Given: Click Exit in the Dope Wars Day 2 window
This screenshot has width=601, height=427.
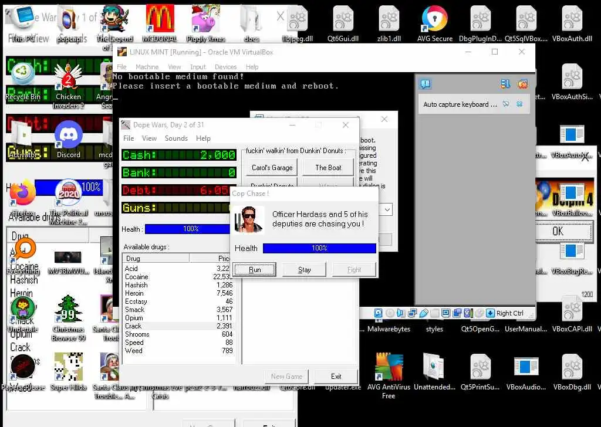Looking at the screenshot, I should [x=336, y=377].
